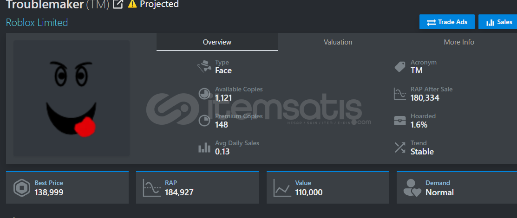Image resolution: width=517 pixels, height=218 pixels.
Task: Click the Robux icon in Best Price card
Action: 22,188
